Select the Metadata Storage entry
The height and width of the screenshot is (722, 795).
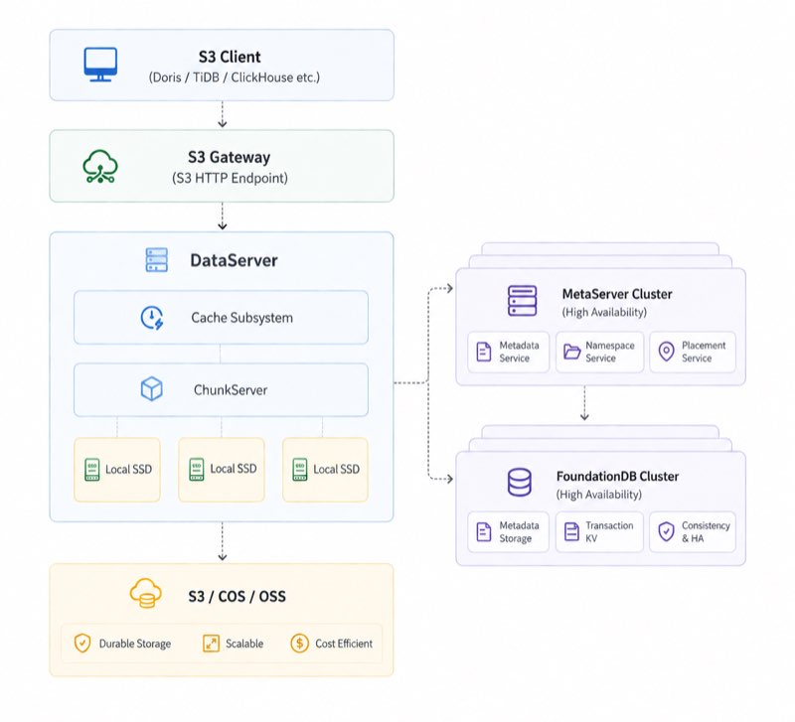[x=507, y=531]
